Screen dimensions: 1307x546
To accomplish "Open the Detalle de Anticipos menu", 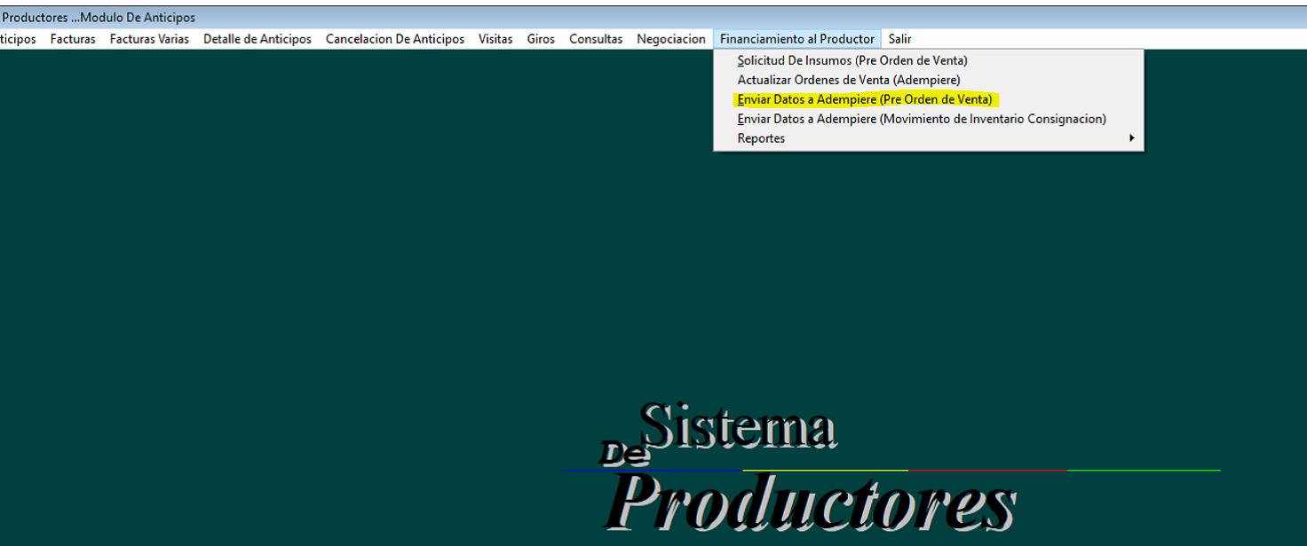I will (x=257, y=39).
